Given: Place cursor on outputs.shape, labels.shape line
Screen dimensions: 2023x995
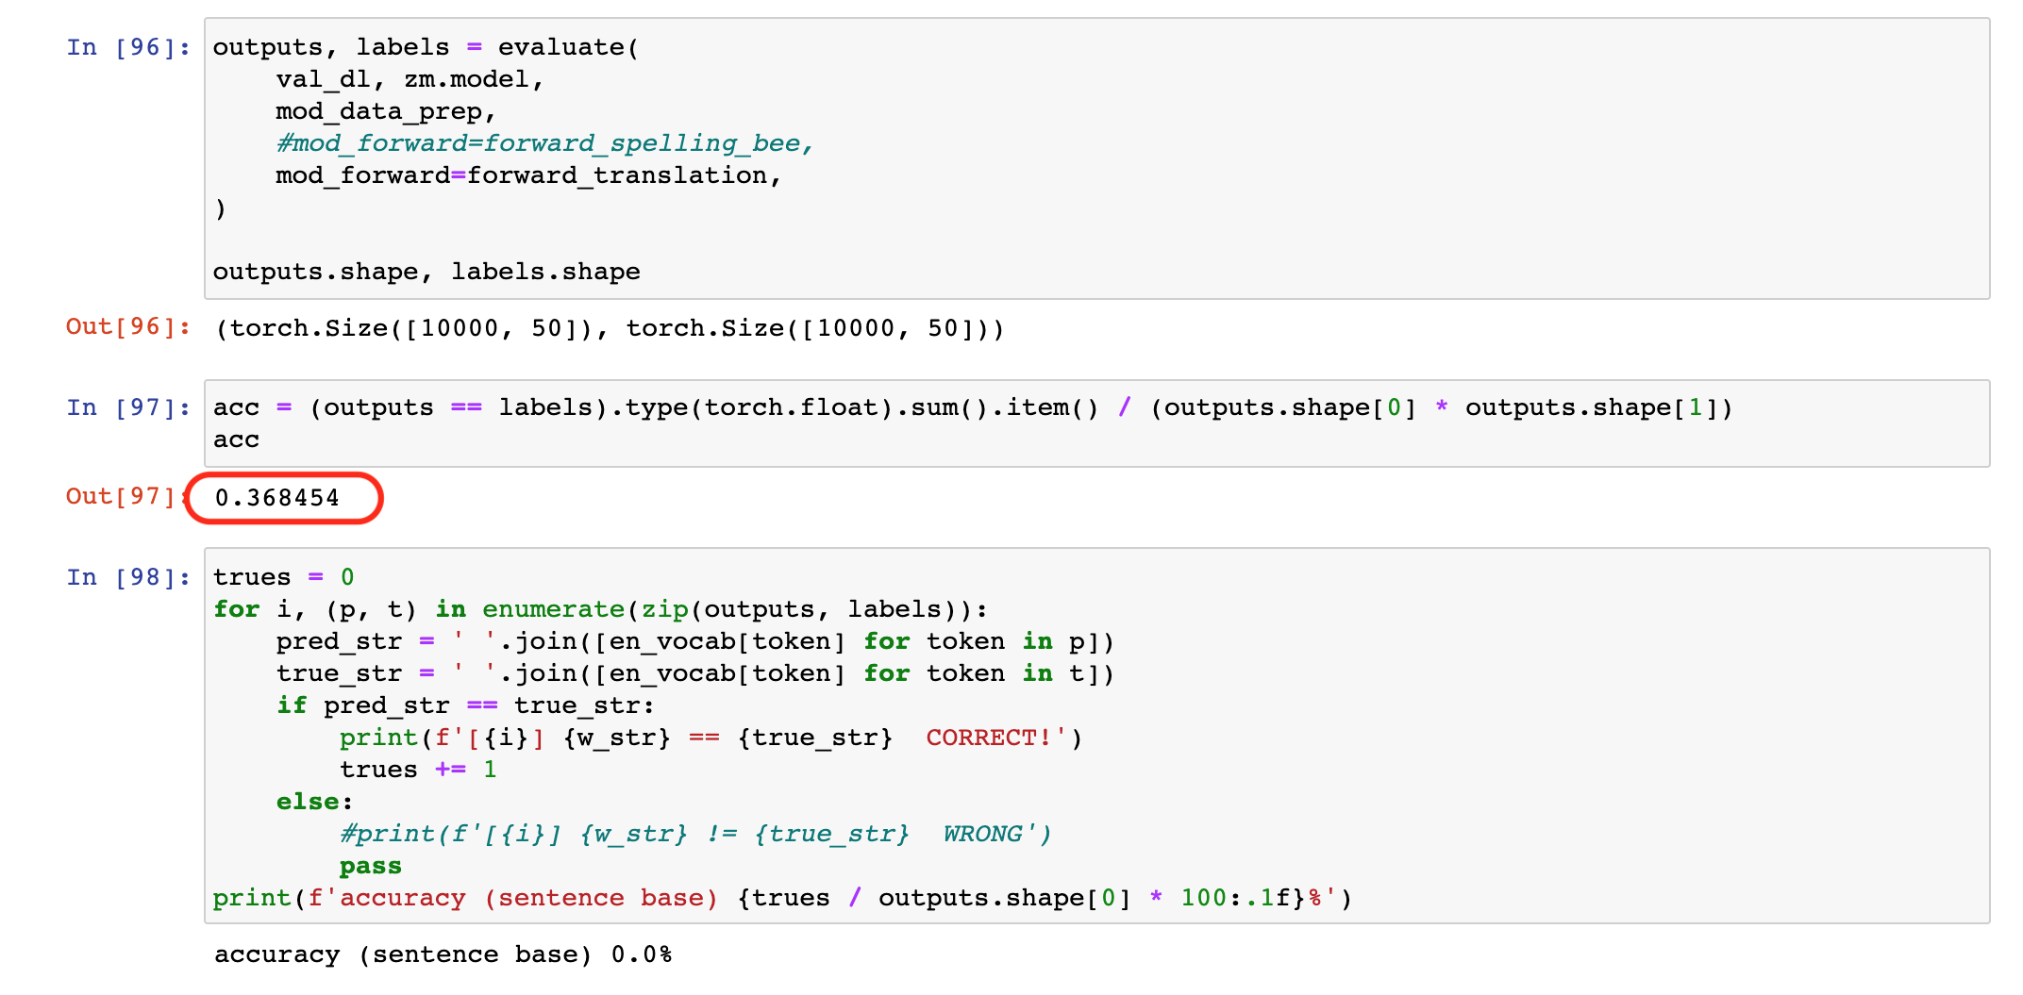Looking at the screenshot, I should click(426, 272).
